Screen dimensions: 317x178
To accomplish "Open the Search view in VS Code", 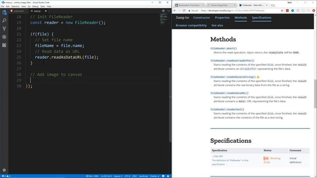I will tap(4, 21).
